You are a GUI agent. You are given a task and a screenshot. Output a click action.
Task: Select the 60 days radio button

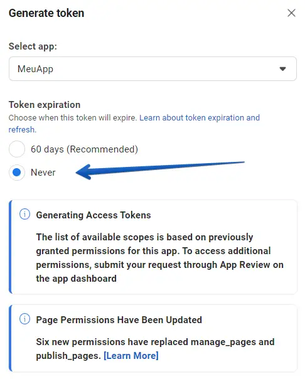point(17,149)
